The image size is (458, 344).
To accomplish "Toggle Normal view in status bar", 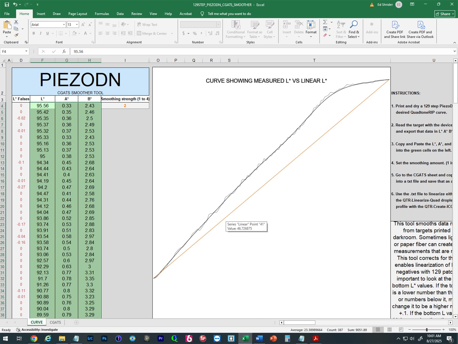I will pyautogui.click(x=378, y=330).
